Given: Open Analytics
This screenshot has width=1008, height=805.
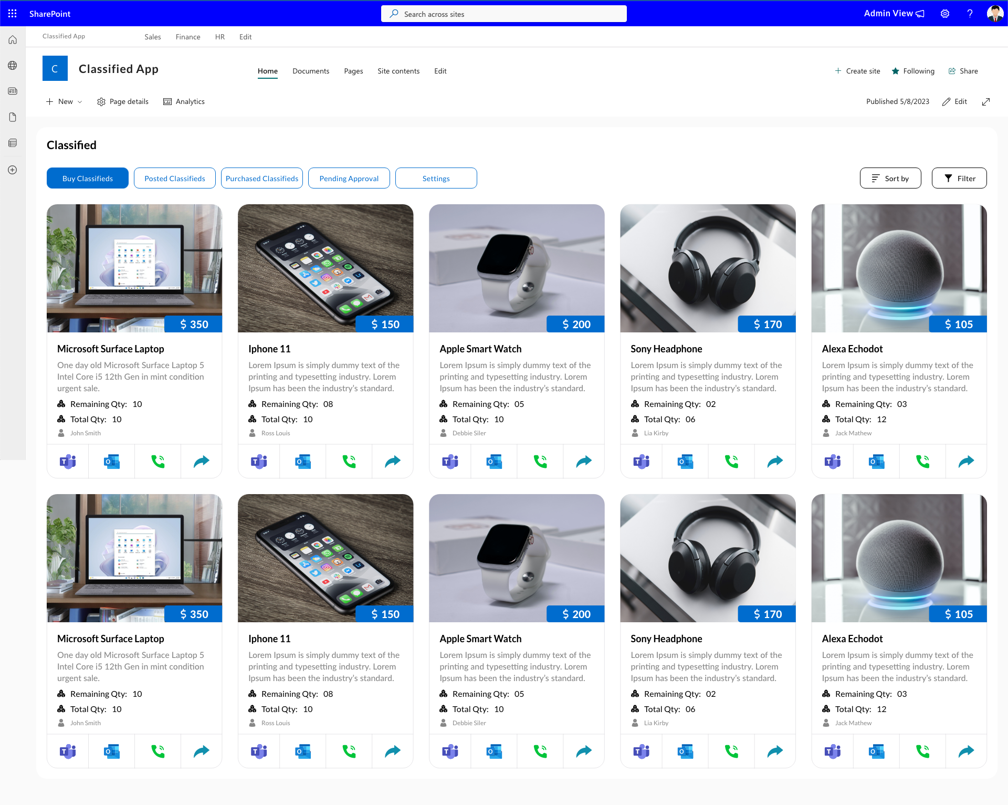Looking at the screenshot, I should tap(184, 102).
